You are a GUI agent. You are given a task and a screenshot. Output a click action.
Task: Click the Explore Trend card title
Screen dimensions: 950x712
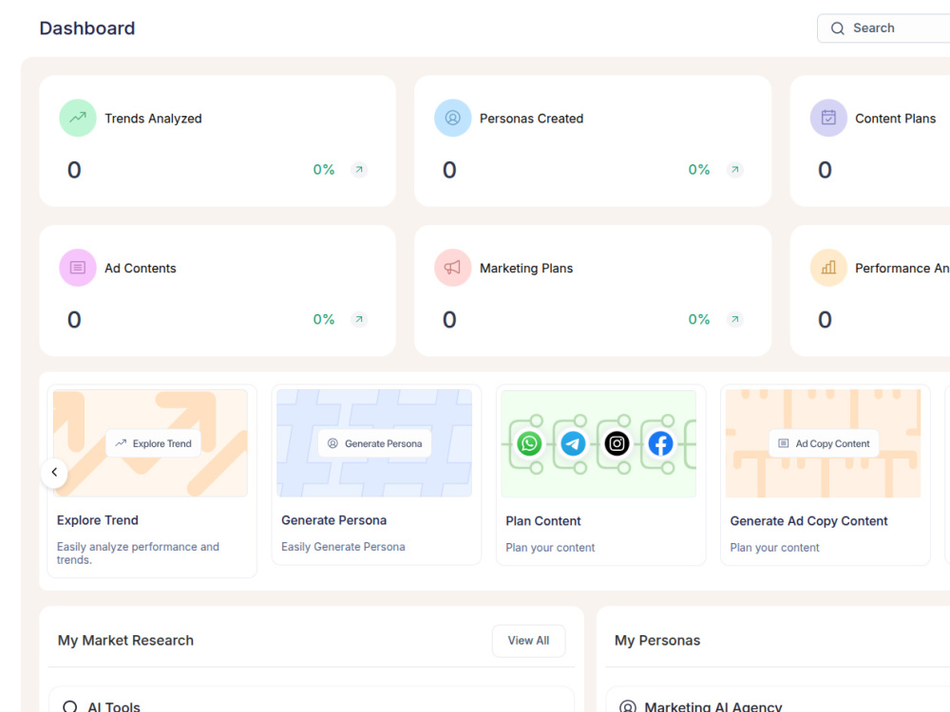[x=98, y=520]
